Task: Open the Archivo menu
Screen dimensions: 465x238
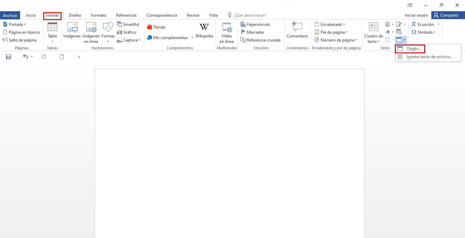Action: pos(10,15)
